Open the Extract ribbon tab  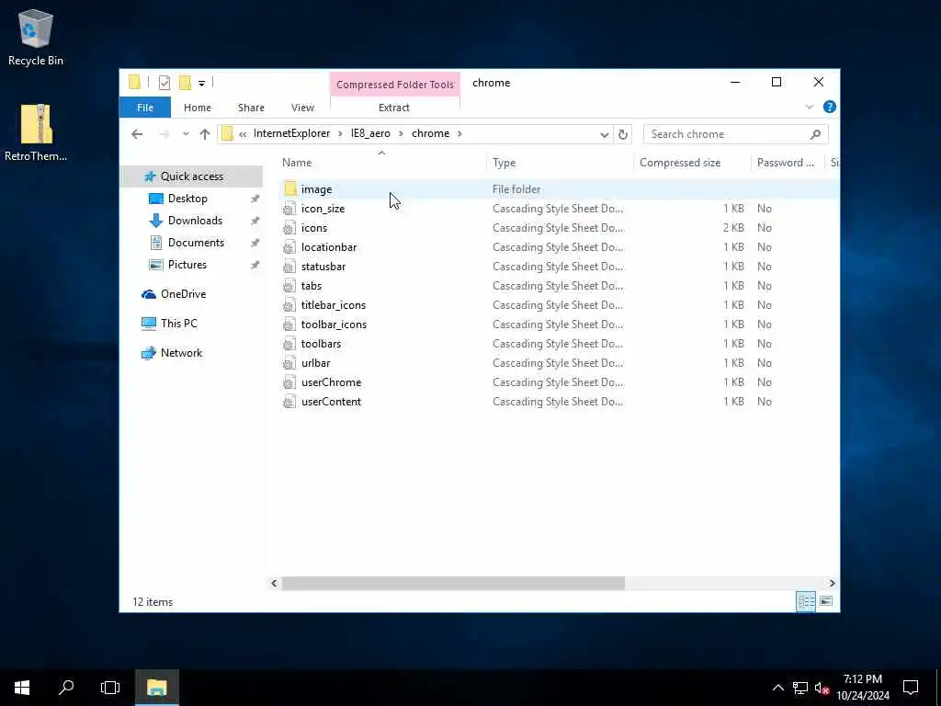[x=393, y=108]
